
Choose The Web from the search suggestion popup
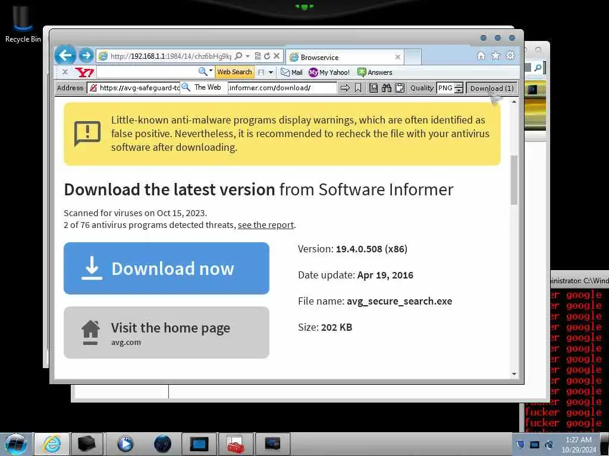[203, 87]
